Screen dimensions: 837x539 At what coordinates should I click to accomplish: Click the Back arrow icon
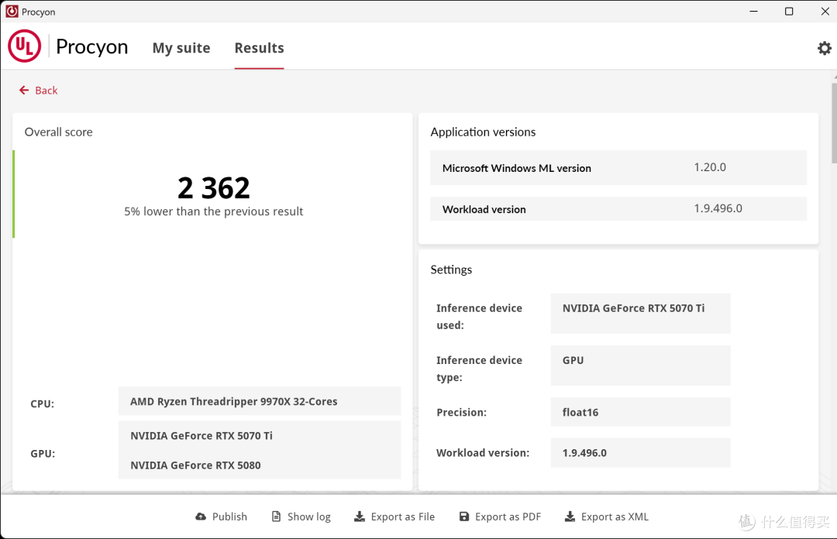click(24, 90)
